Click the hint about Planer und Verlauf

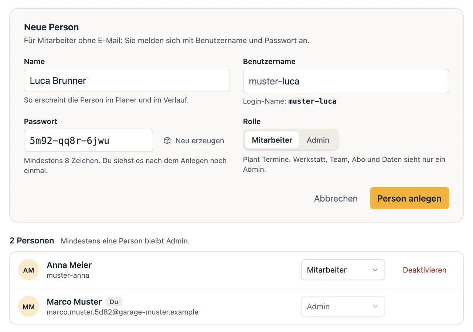[x=106, y=100]
